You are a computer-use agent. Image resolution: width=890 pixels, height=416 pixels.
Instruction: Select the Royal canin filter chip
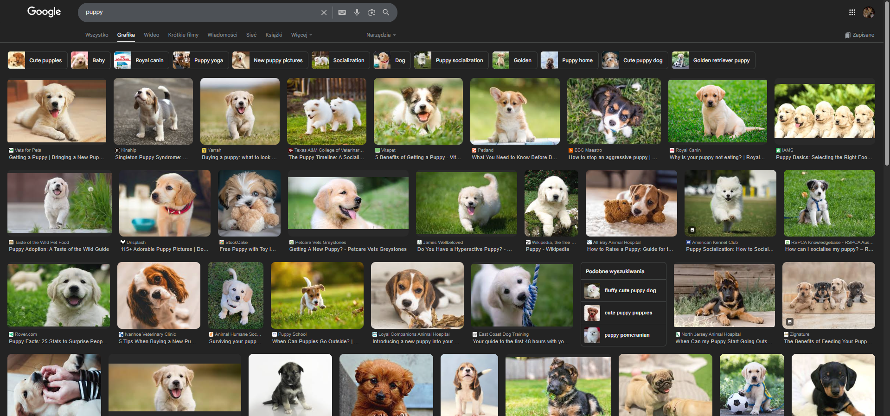click(141, 60)
